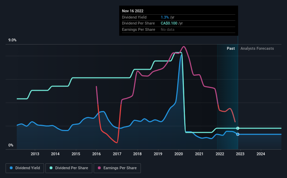Image resolution: width=287 pixels, height=178 pixels.
Task: Toggle the Dividend Per Share legend button
Action: [69, 168]
